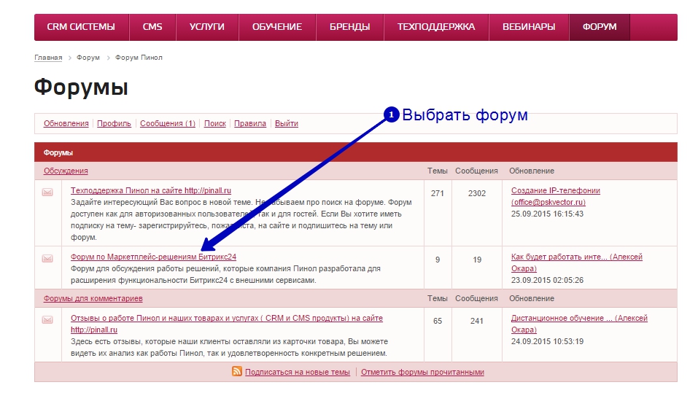Click Отметить форумы прочитанными

(x=422, y=372)
